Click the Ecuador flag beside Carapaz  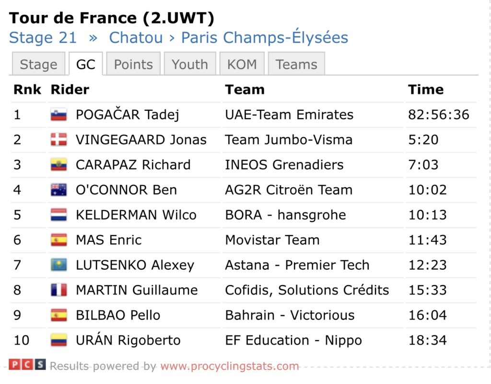(x=58, y=165)
